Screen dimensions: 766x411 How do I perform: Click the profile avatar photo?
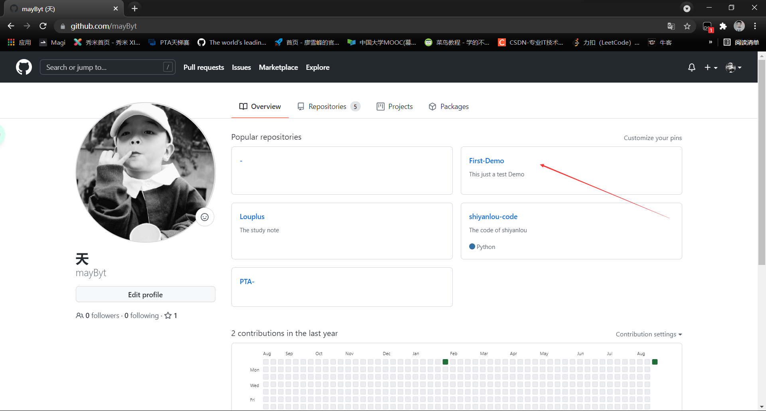tap(146, 172)
